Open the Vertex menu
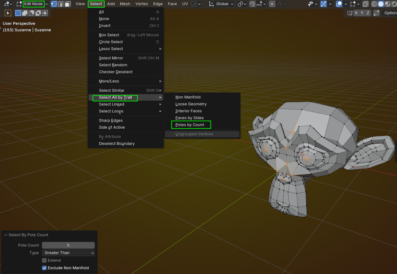This screenshot has width=397, height=274. 142,4
